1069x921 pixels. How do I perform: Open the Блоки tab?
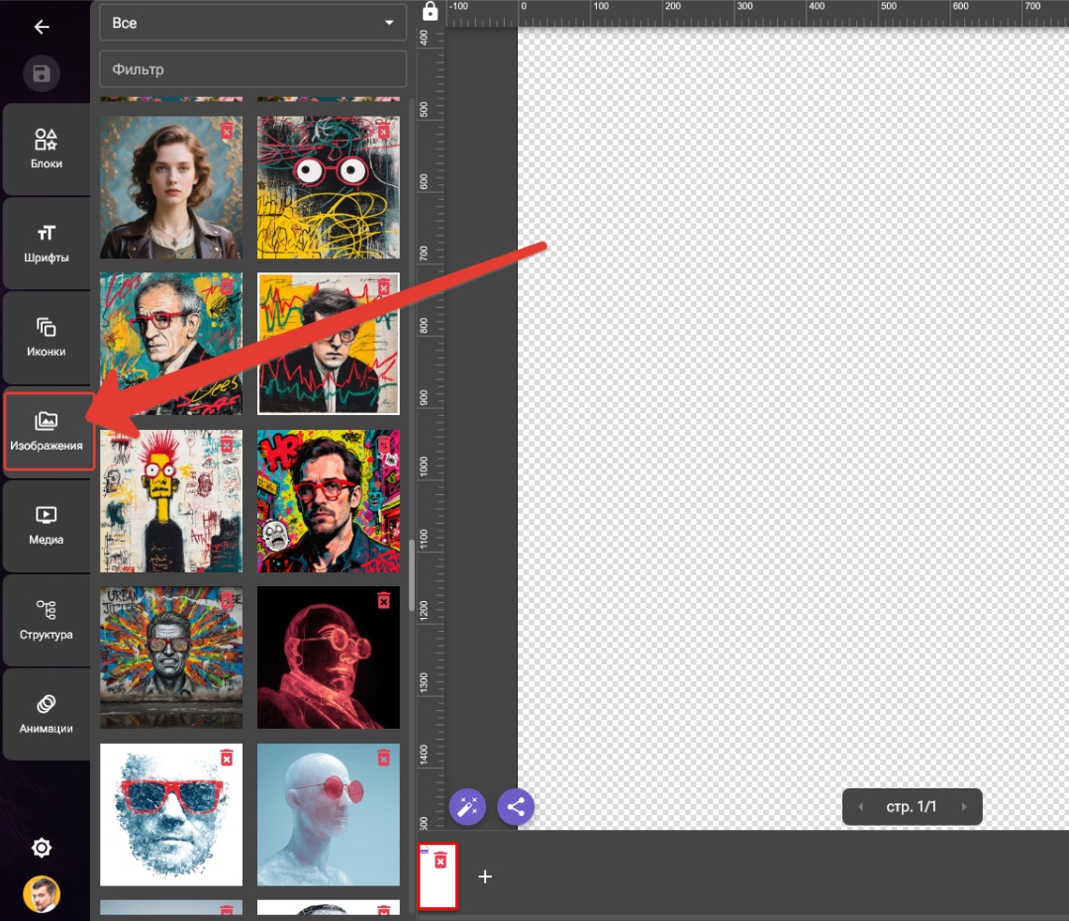(x=46, y=150)
